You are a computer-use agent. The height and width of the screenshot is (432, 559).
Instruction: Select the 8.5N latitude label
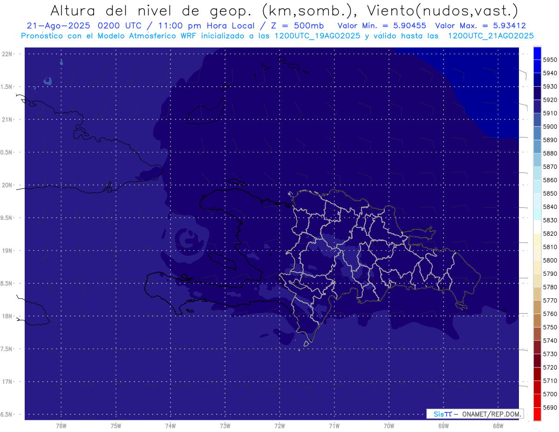point(7,283)
